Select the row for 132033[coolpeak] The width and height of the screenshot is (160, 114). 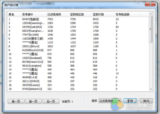tap(78, 58)
